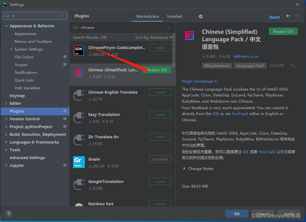Select ChinesePinyin-CodeCompletion SDK plugin icon

tap(79, 51)
